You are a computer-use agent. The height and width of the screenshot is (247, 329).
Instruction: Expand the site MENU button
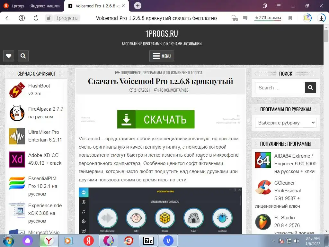(x=162, y=56)
